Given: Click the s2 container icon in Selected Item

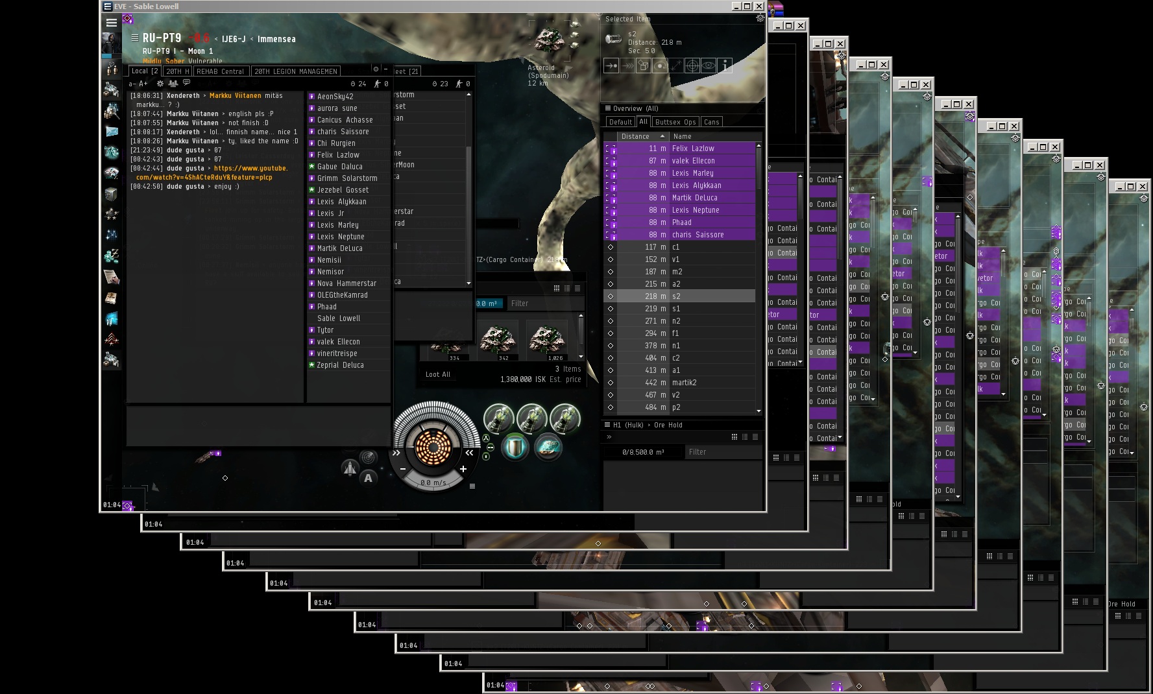Looking at the screenshot, I should pos(613,39).
